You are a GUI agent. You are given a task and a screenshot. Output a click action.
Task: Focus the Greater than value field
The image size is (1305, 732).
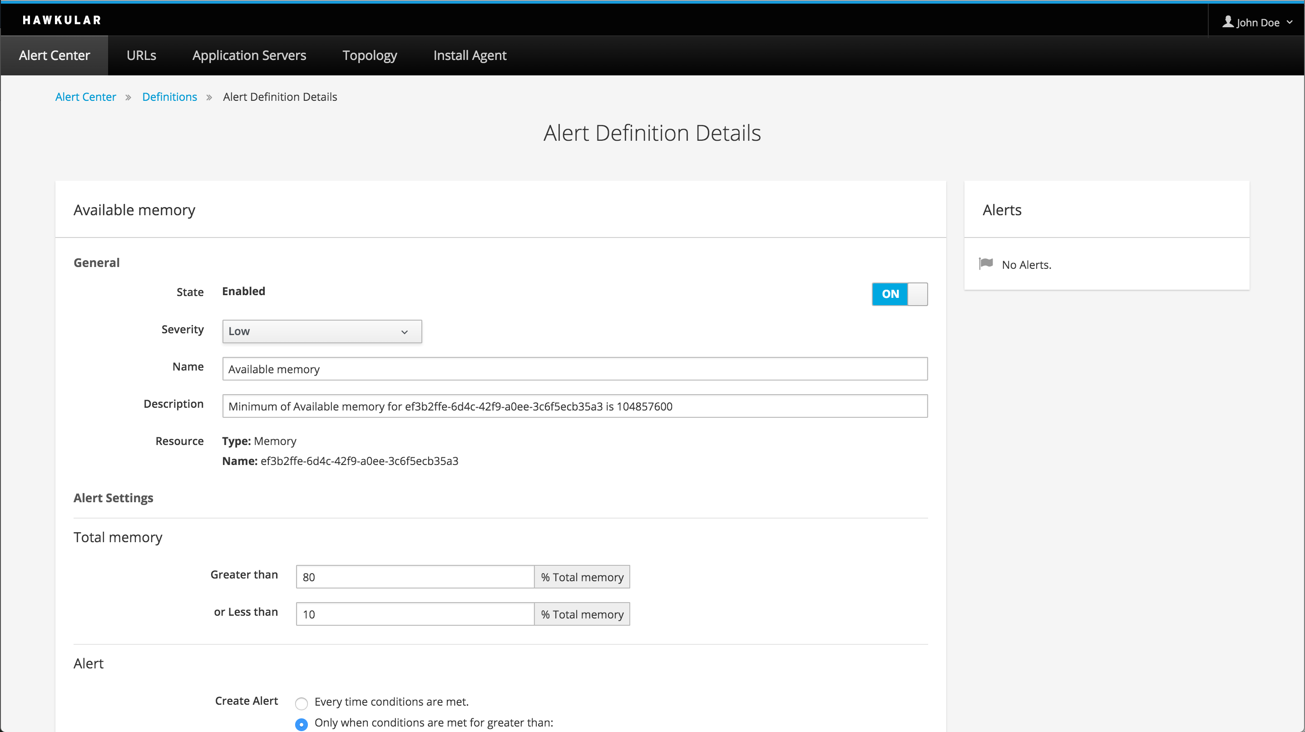point(415,577)
